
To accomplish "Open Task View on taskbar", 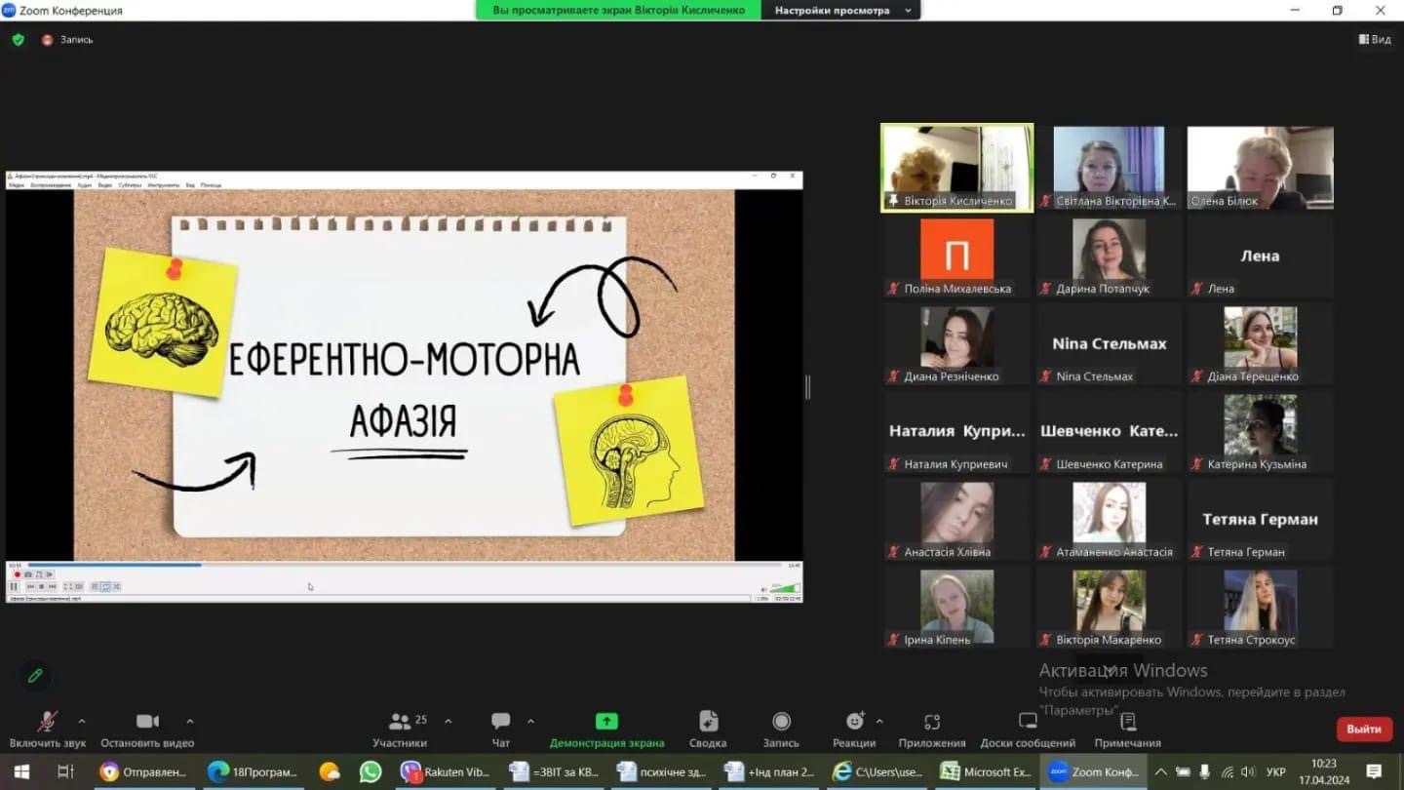I will (x=65, y=771).
